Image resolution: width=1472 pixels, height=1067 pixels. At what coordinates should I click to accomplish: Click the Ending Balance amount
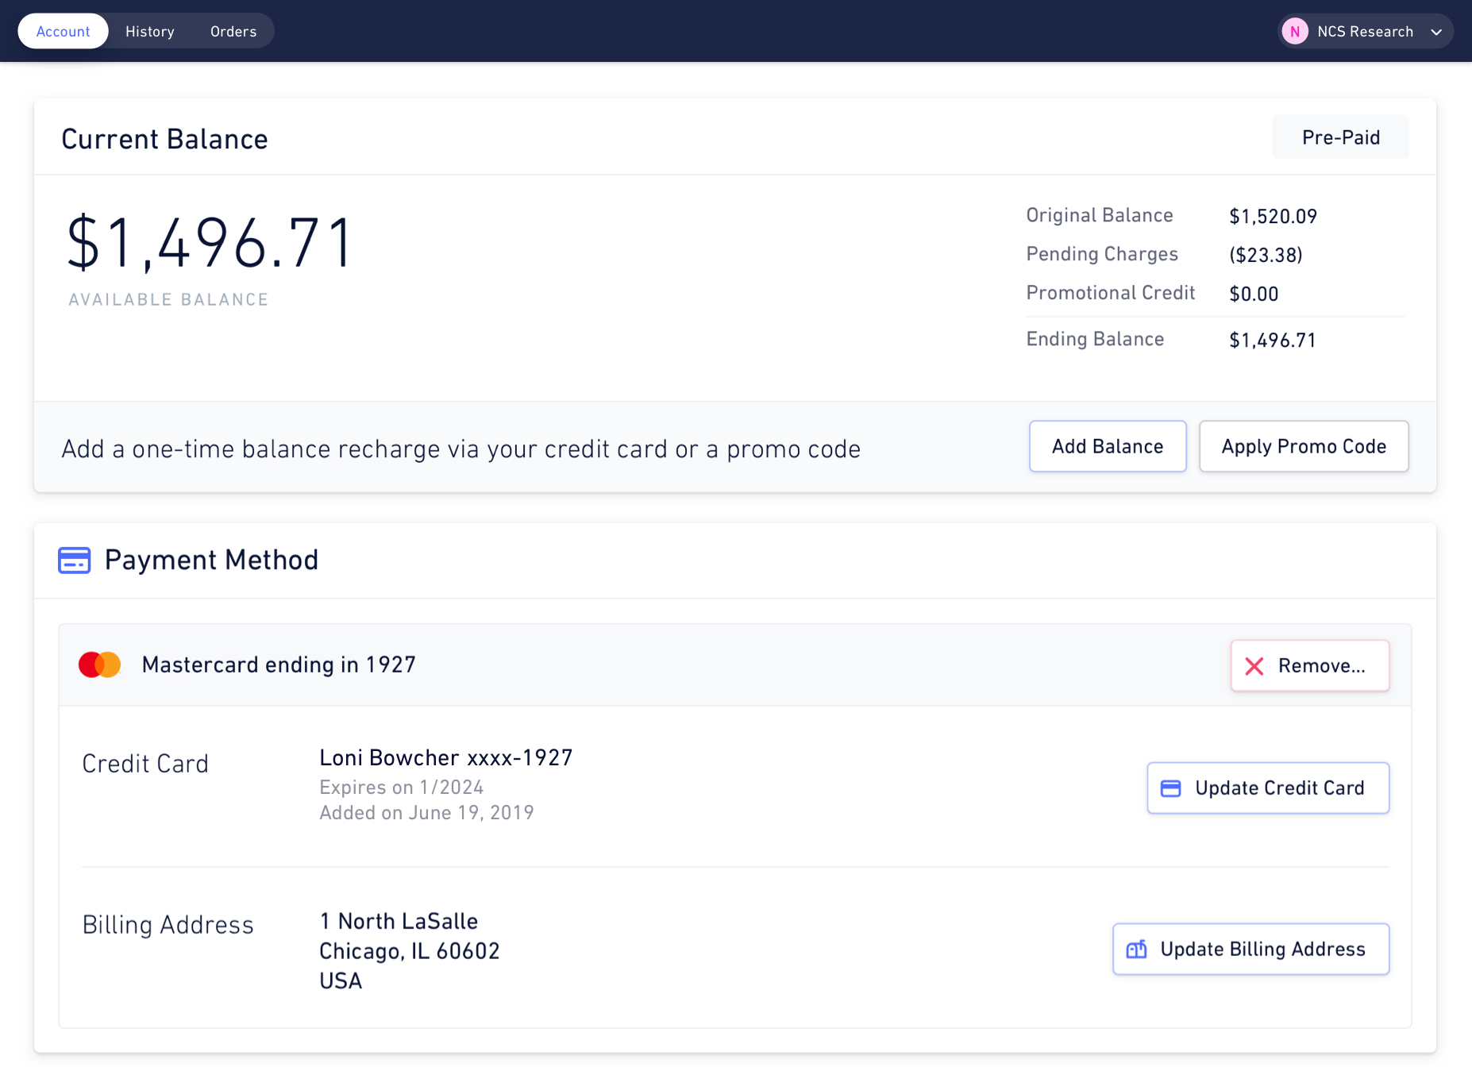point(1271,339)
